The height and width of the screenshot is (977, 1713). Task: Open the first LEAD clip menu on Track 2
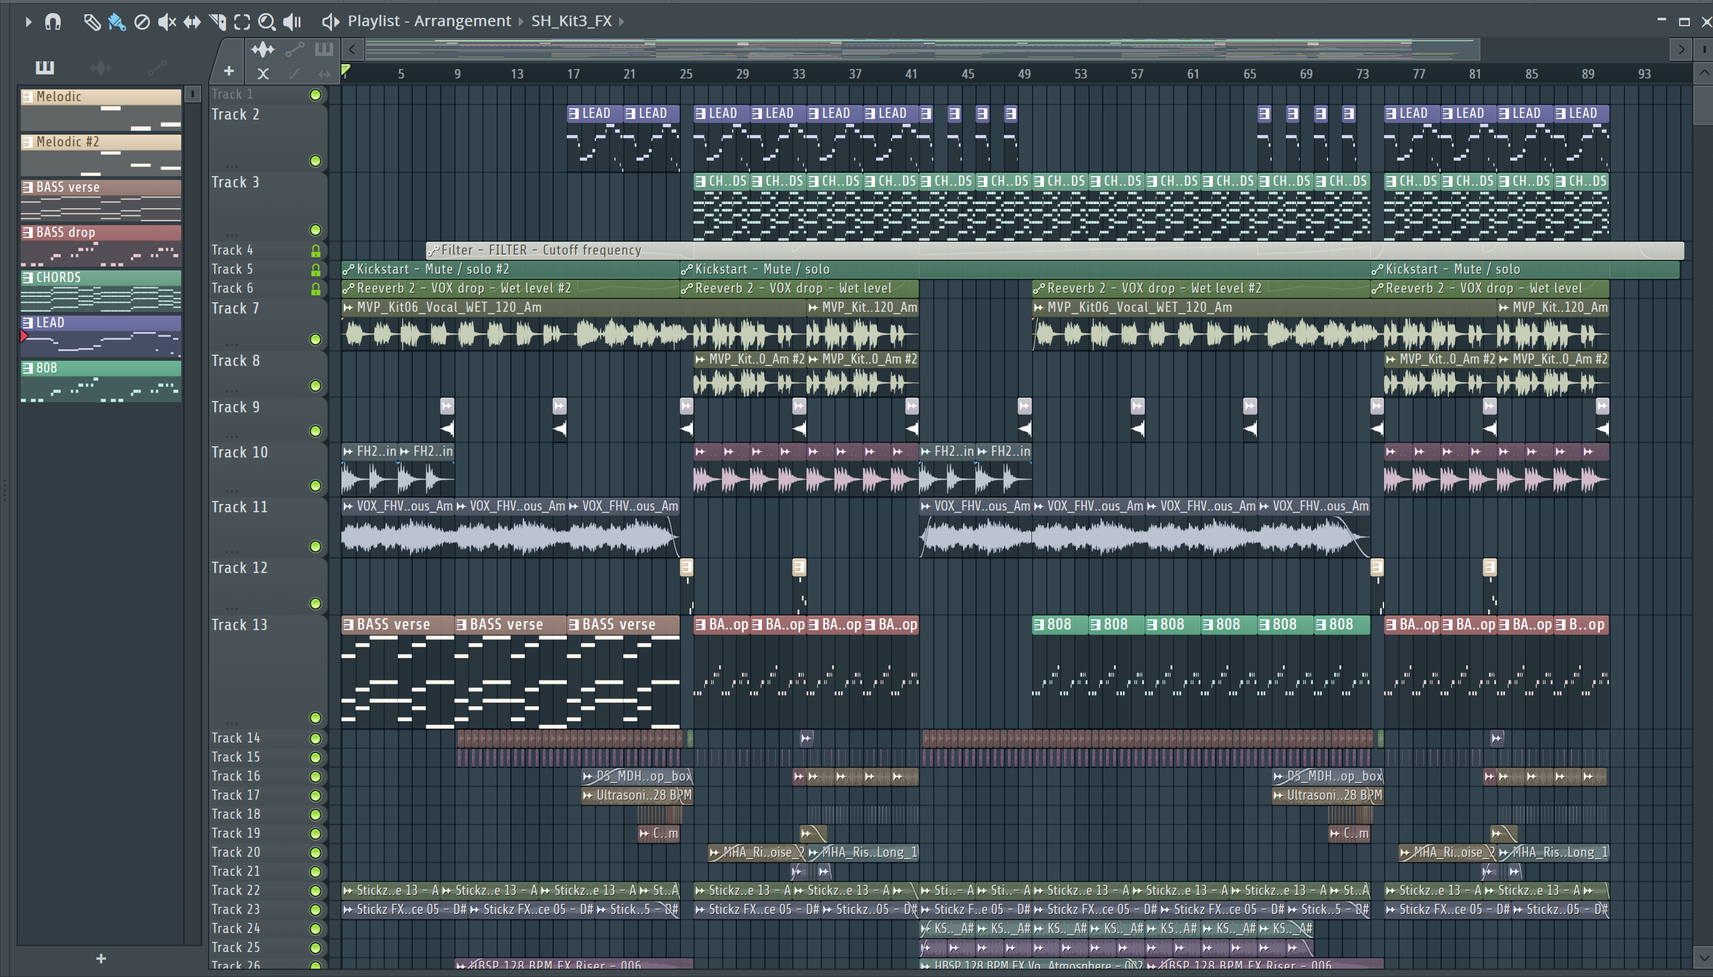click(573, 114)
